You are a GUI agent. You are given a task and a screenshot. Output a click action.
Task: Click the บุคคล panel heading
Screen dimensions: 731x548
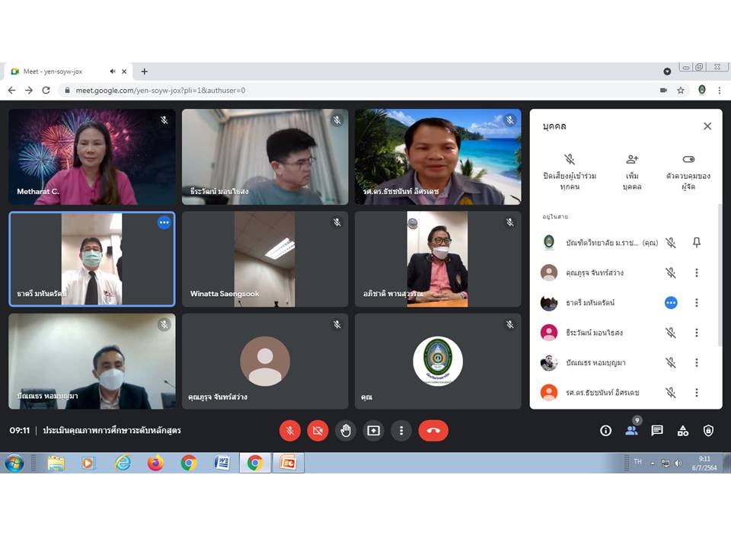click(554, 126)
